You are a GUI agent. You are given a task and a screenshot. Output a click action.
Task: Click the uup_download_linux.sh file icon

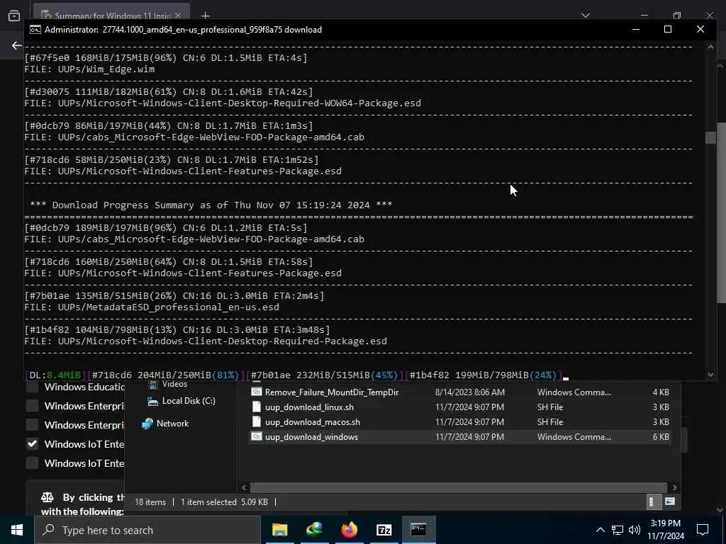(256, 407)
